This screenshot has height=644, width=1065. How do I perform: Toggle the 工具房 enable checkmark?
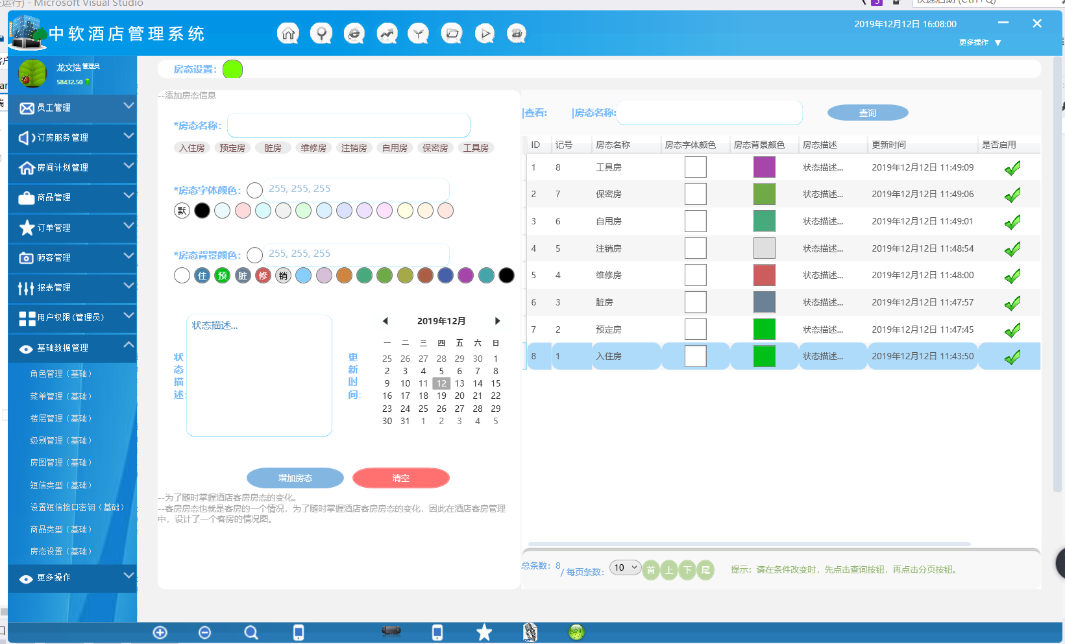click(1011, 167)
